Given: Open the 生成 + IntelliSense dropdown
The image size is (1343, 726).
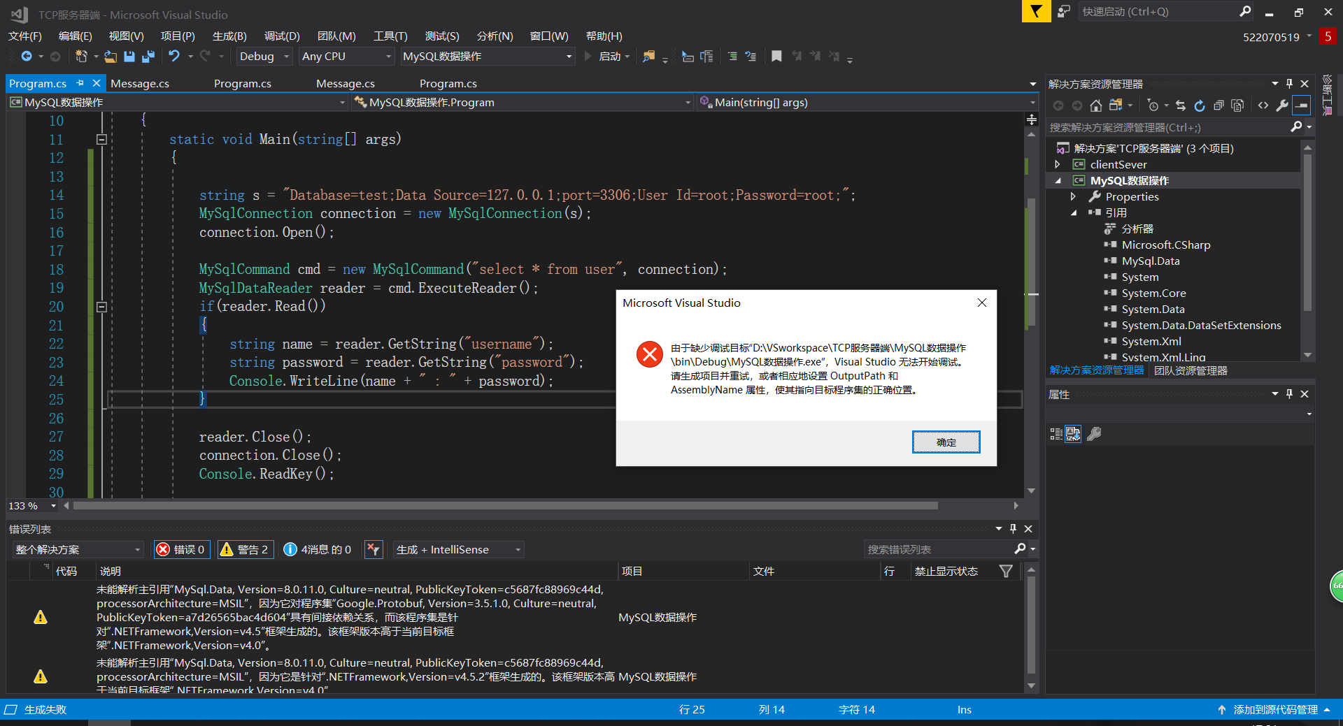Looking at the screenshot, I should click(458, 550).
